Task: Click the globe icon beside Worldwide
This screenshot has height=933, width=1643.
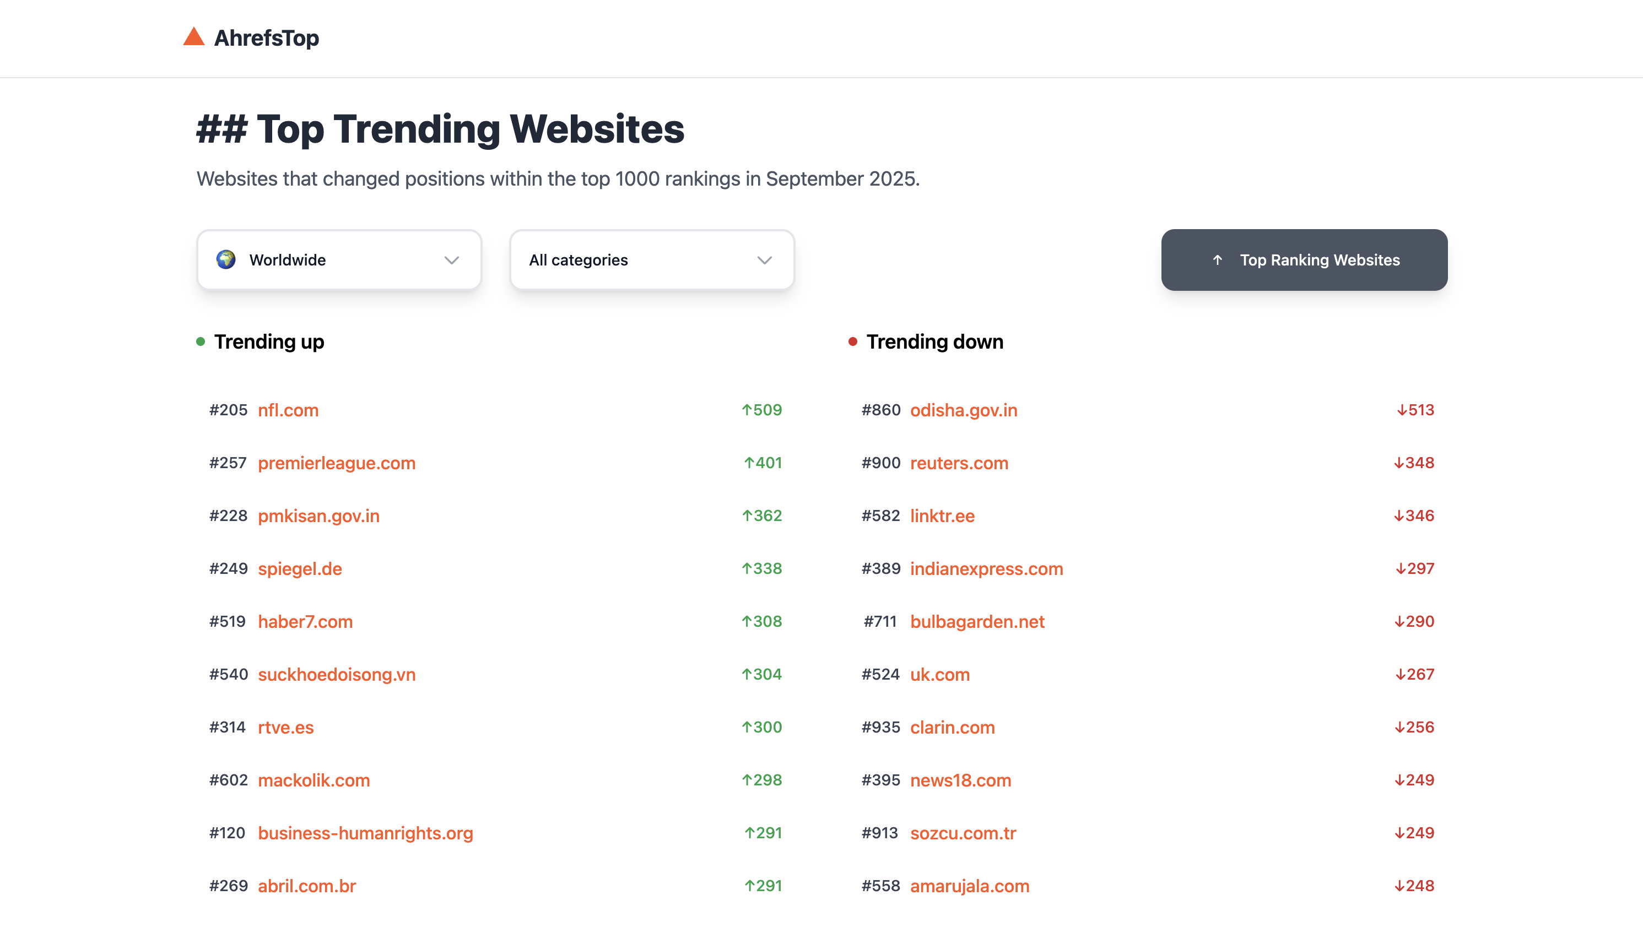Action: (226, 259)
